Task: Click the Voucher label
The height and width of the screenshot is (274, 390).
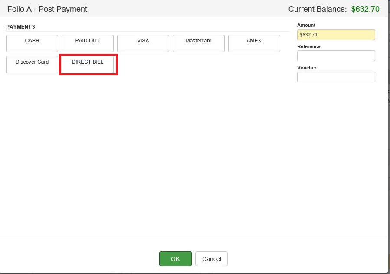Action: pos(306,68)
